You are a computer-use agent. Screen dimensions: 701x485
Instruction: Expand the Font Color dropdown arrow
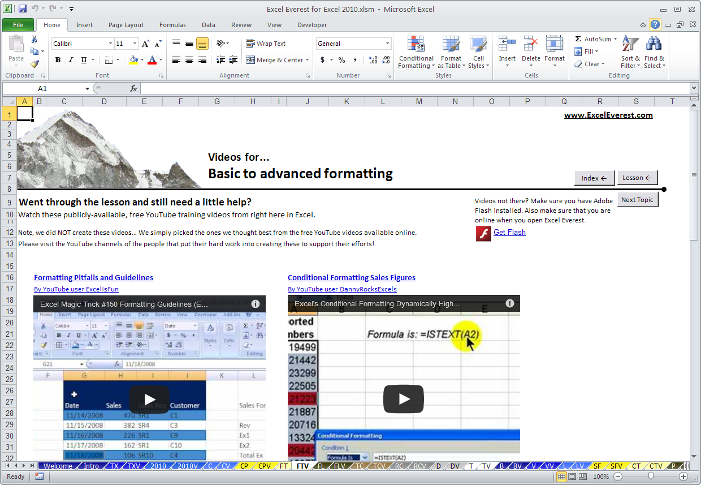(161, 59)
